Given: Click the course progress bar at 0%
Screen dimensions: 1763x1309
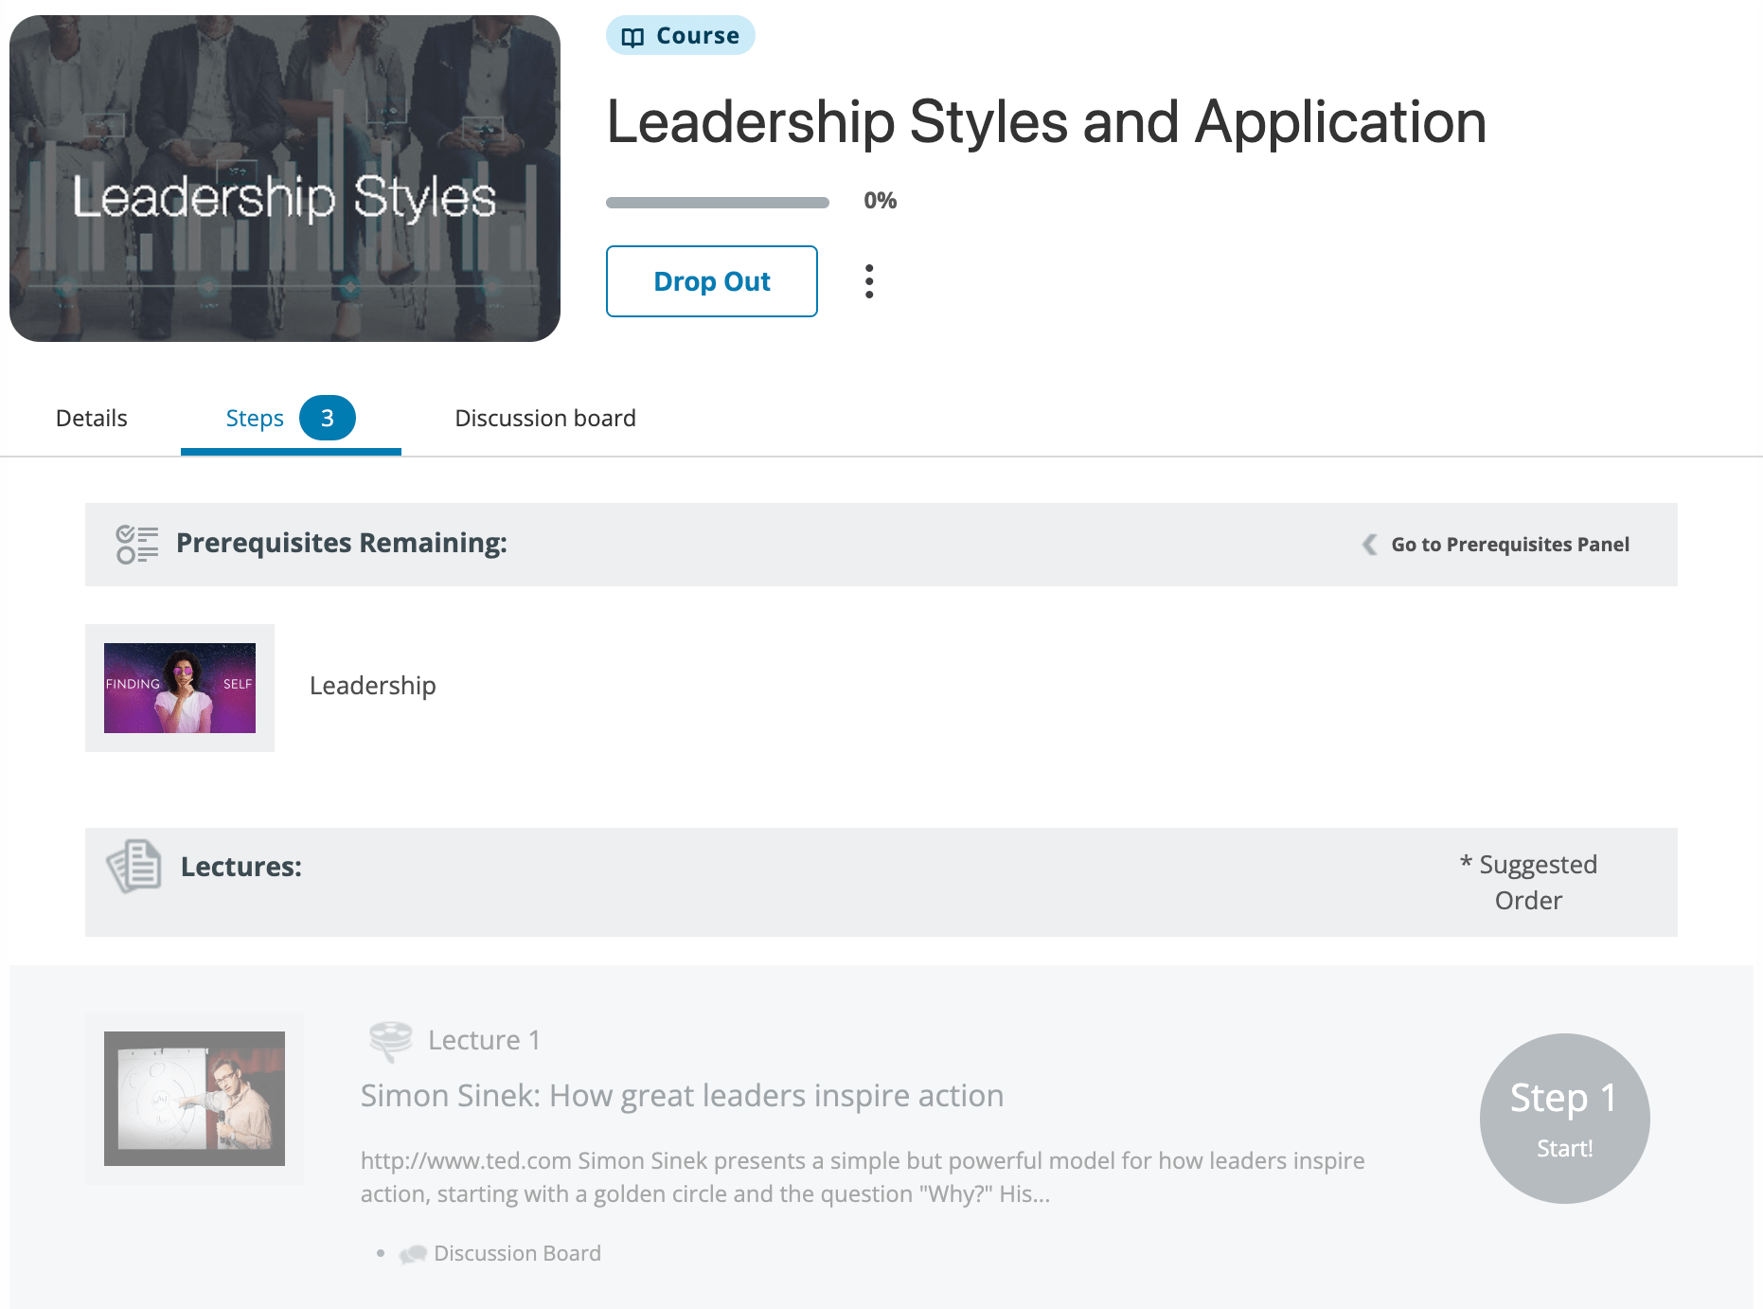Looking at the screenshot, I should (x=718, y=202).
